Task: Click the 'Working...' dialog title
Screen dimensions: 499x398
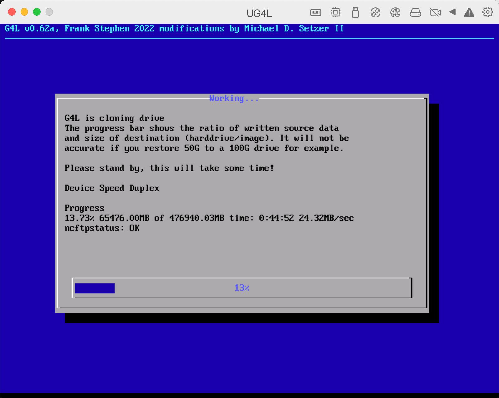Action: (x=234, y=99)
